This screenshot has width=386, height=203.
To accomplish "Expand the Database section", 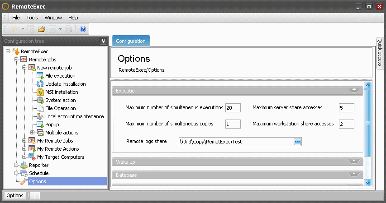I will point(238,175).
